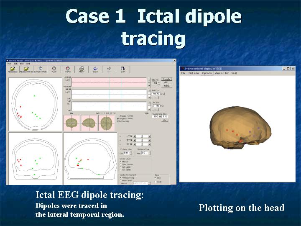This screenshot has width=301, height=226.
Task: Click the y coordinate right arrow
Action: tap(149, 140)
